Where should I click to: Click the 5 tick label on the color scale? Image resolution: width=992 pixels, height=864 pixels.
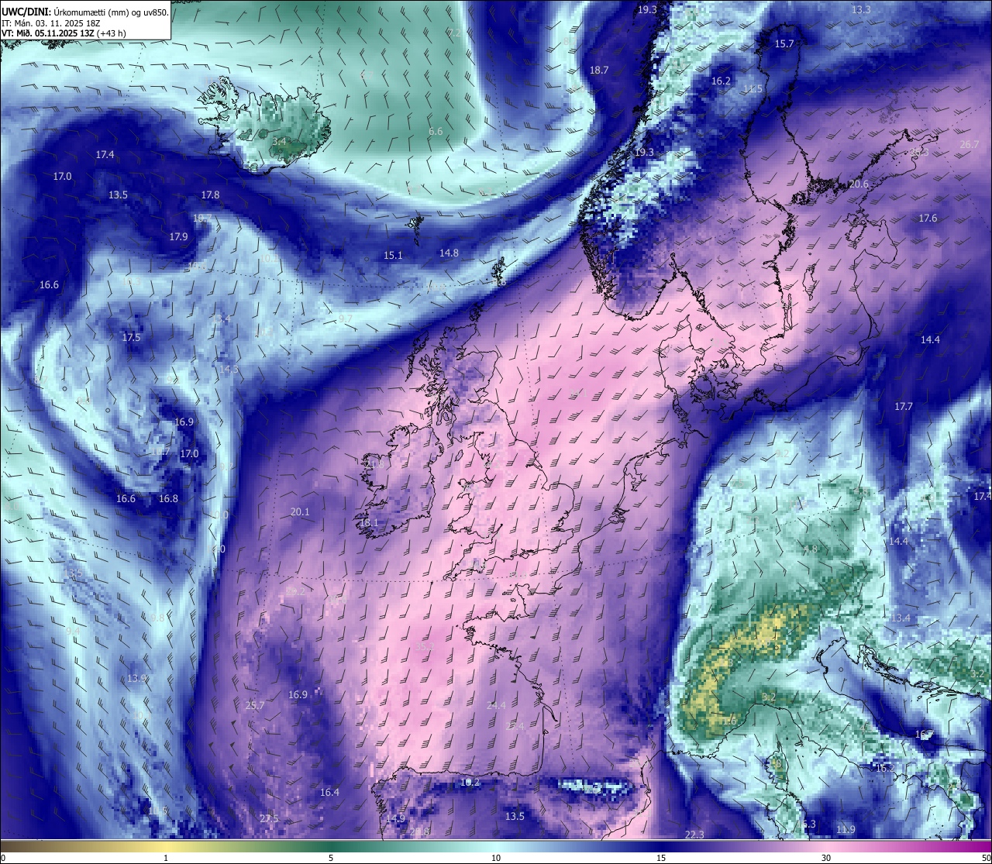point(331,858)
